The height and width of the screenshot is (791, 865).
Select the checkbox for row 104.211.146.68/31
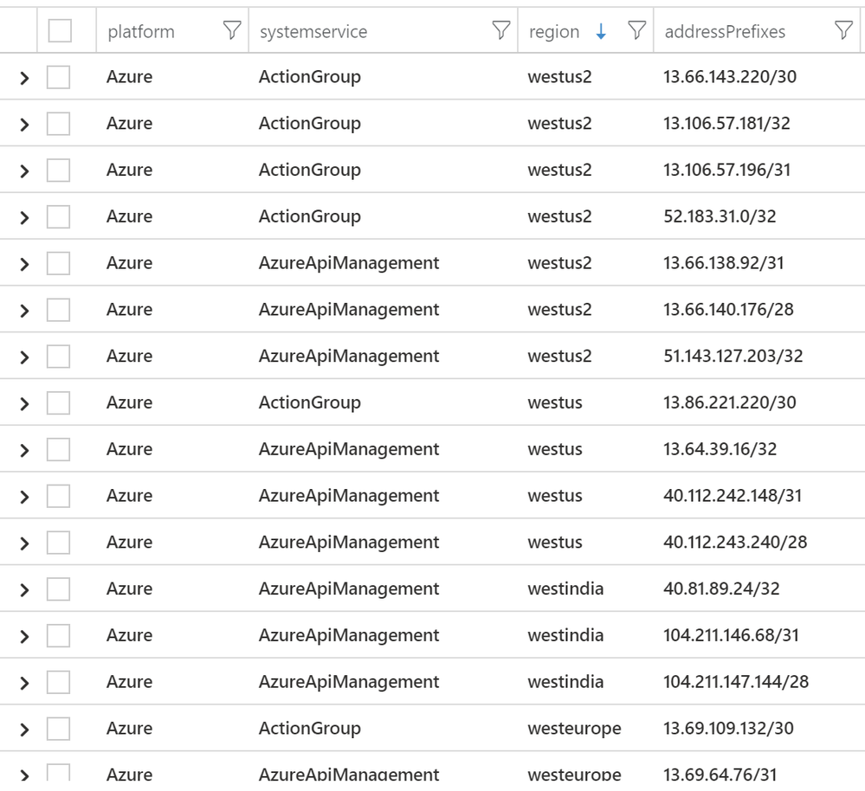[59, 635]
